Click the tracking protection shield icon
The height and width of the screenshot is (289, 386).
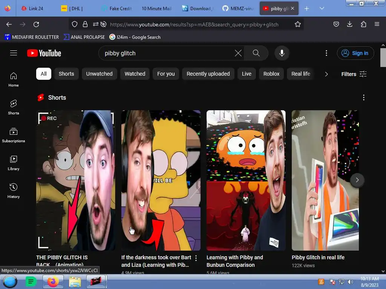tap(75, 24)
